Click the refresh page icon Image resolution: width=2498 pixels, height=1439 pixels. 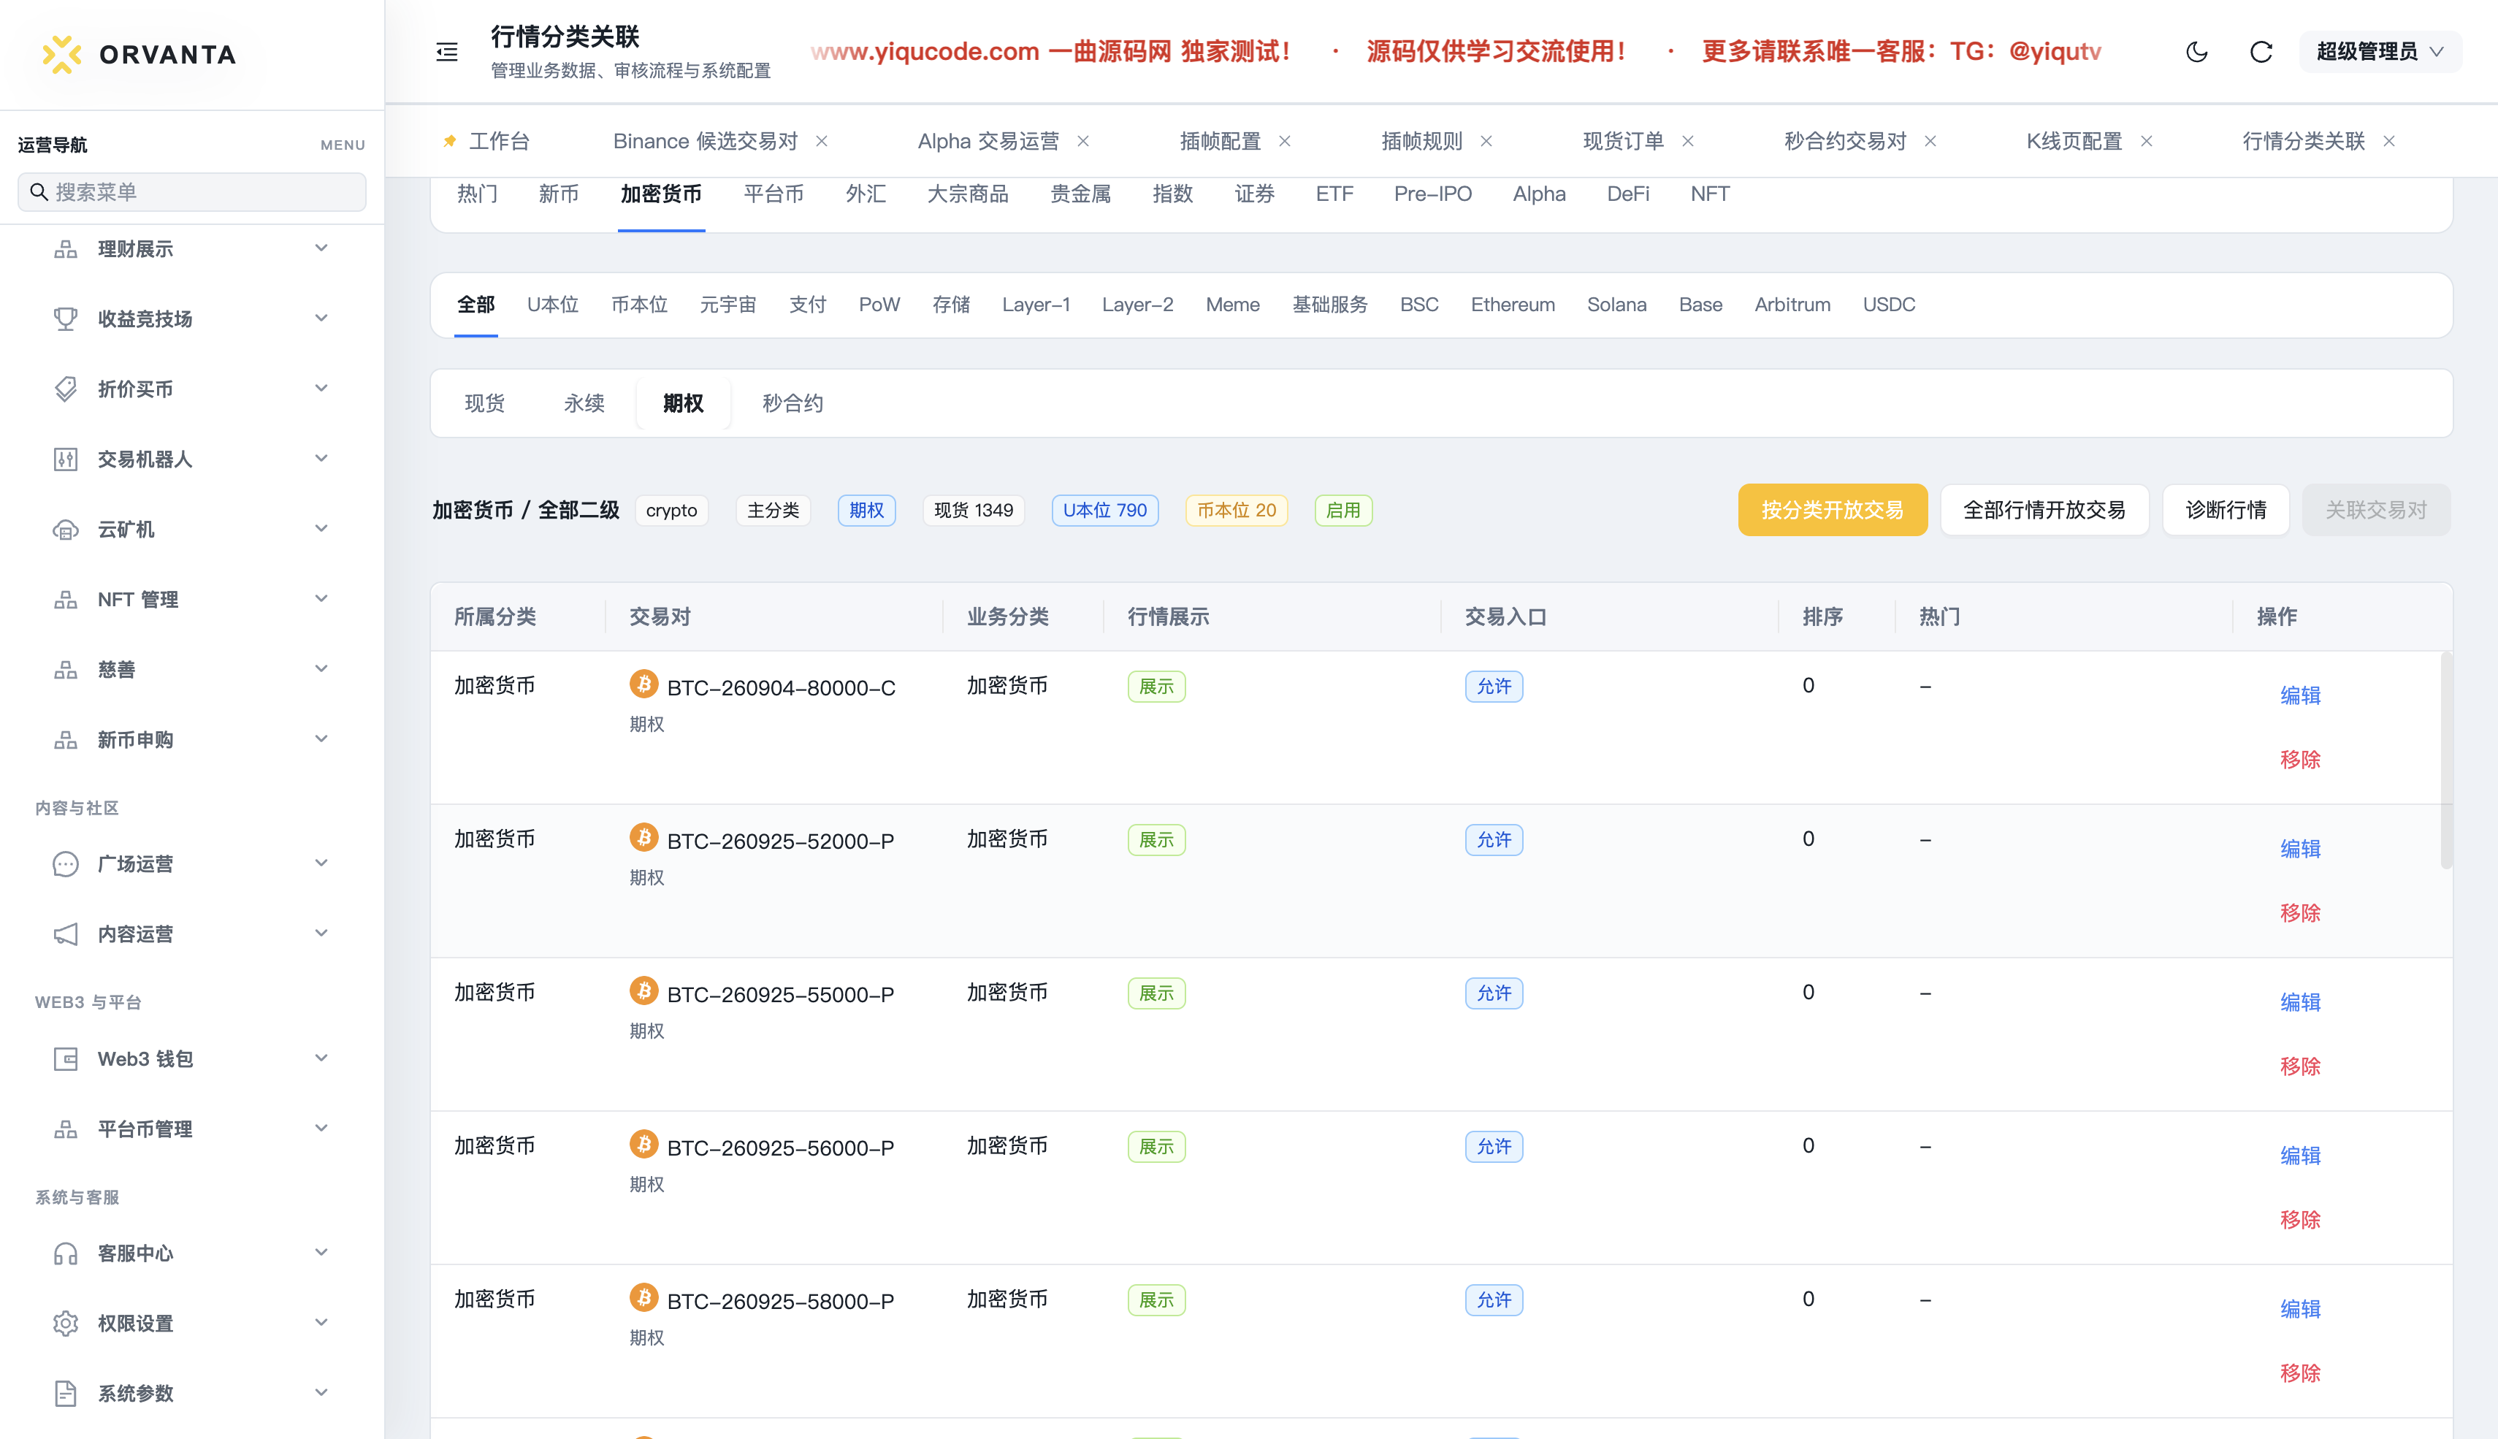[2261, 53]
